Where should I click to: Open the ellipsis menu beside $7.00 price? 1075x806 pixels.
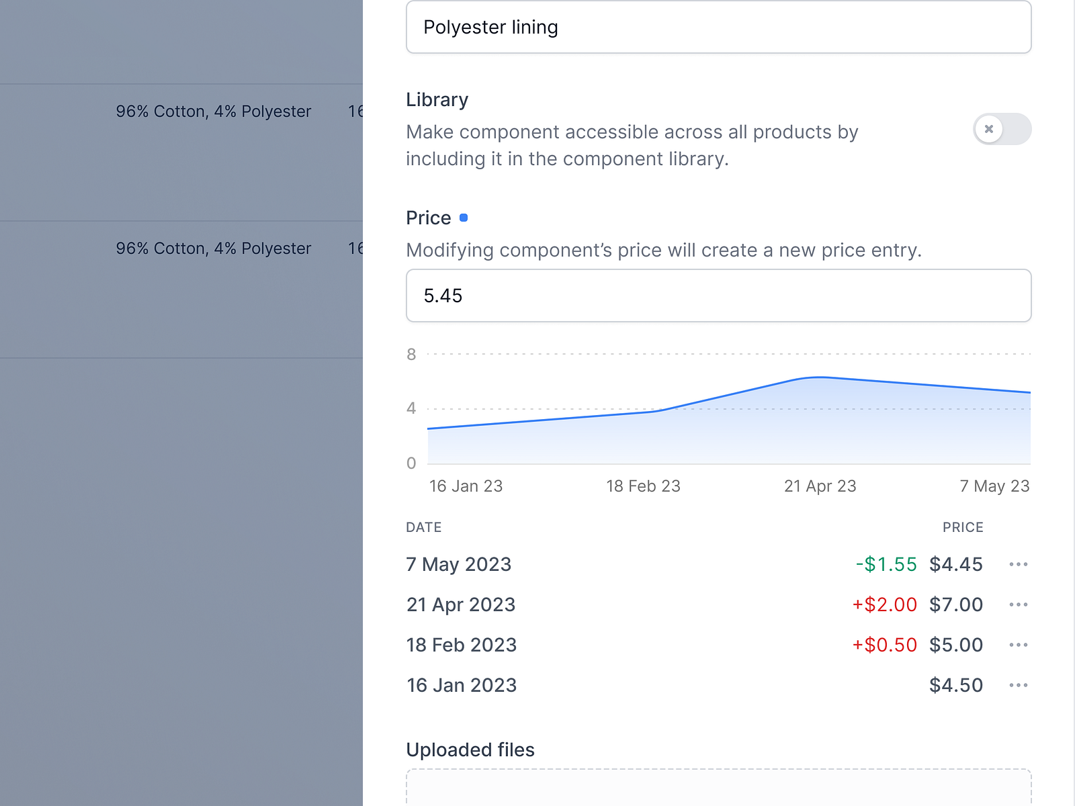click(1019, 604)
